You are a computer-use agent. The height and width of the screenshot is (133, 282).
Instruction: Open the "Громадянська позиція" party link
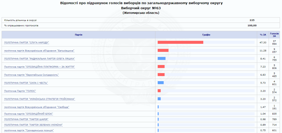(29, 130)
